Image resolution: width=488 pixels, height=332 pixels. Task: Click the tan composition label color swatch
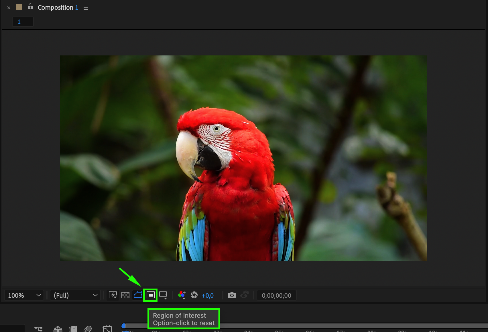[x=19, y=7]
